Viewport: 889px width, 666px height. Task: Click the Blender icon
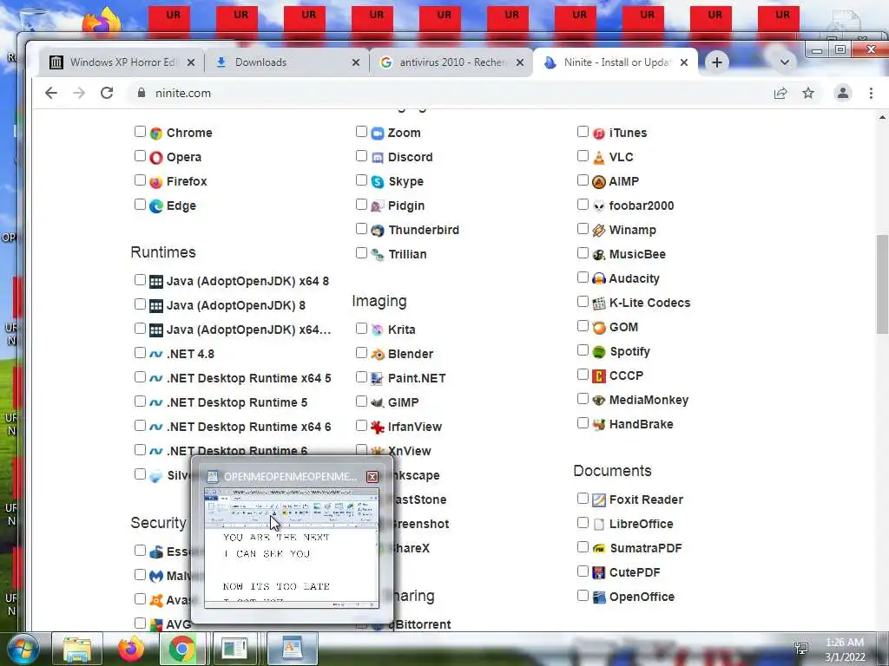378,355
